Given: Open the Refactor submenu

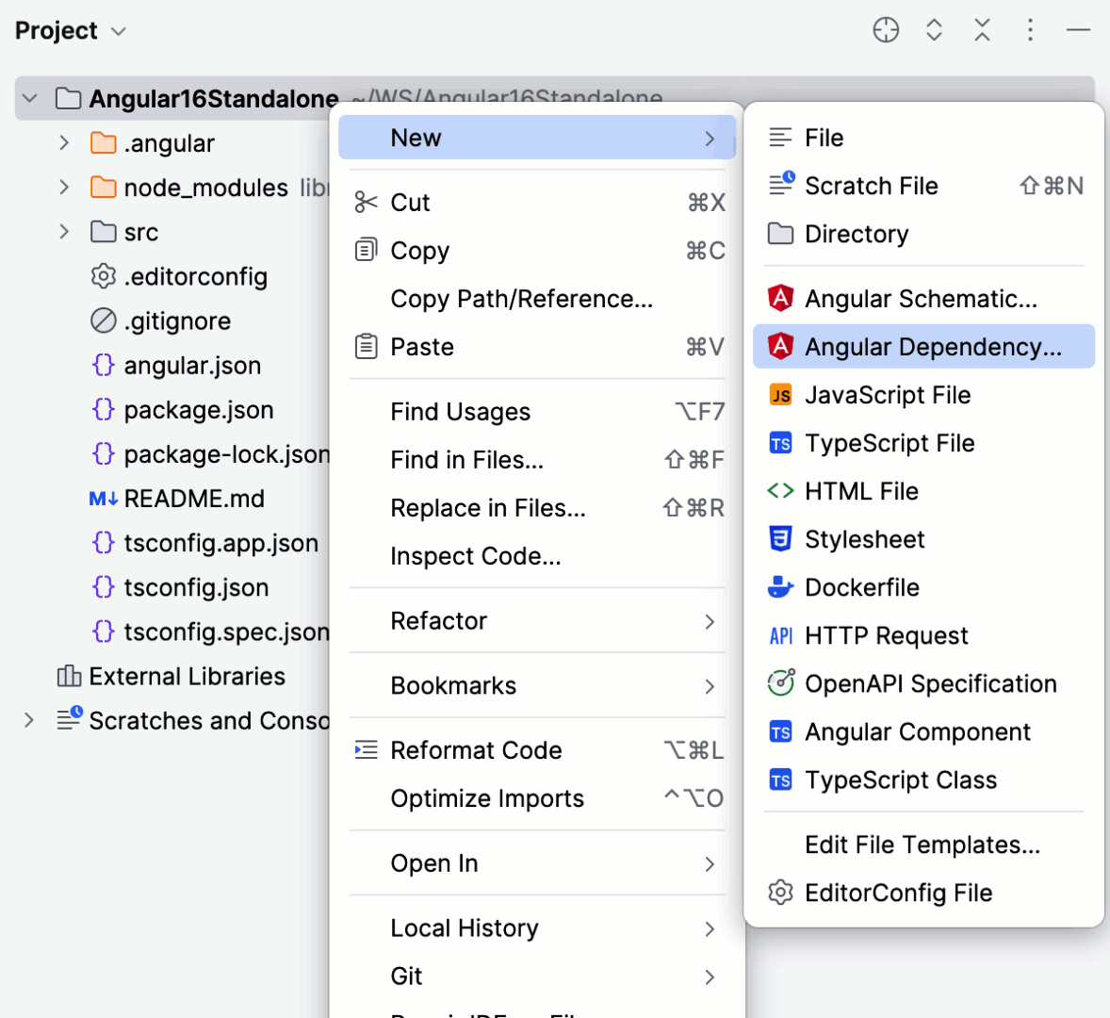Looking at the screenshot, I should [439, 620].
